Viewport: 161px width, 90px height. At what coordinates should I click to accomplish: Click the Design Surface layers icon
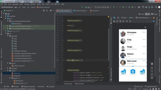pyautogui.click(x=114, y=18)
